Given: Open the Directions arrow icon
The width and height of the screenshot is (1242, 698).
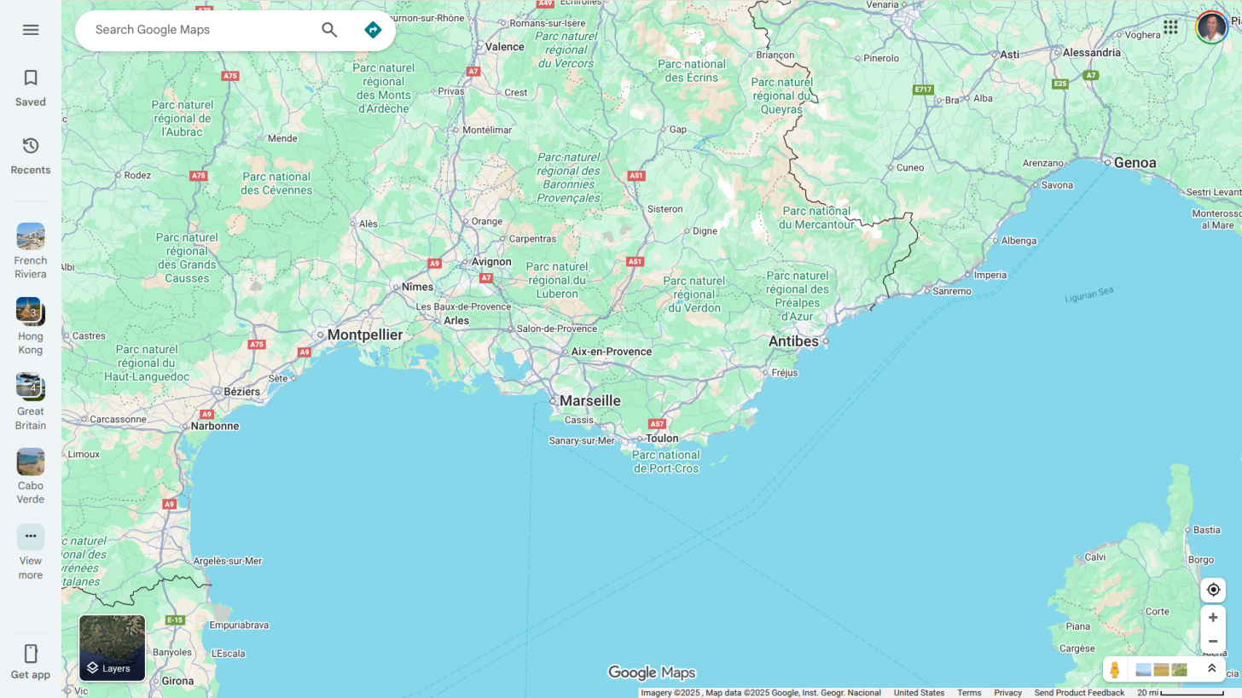Looking at the screenshot, I should point(373,30).
